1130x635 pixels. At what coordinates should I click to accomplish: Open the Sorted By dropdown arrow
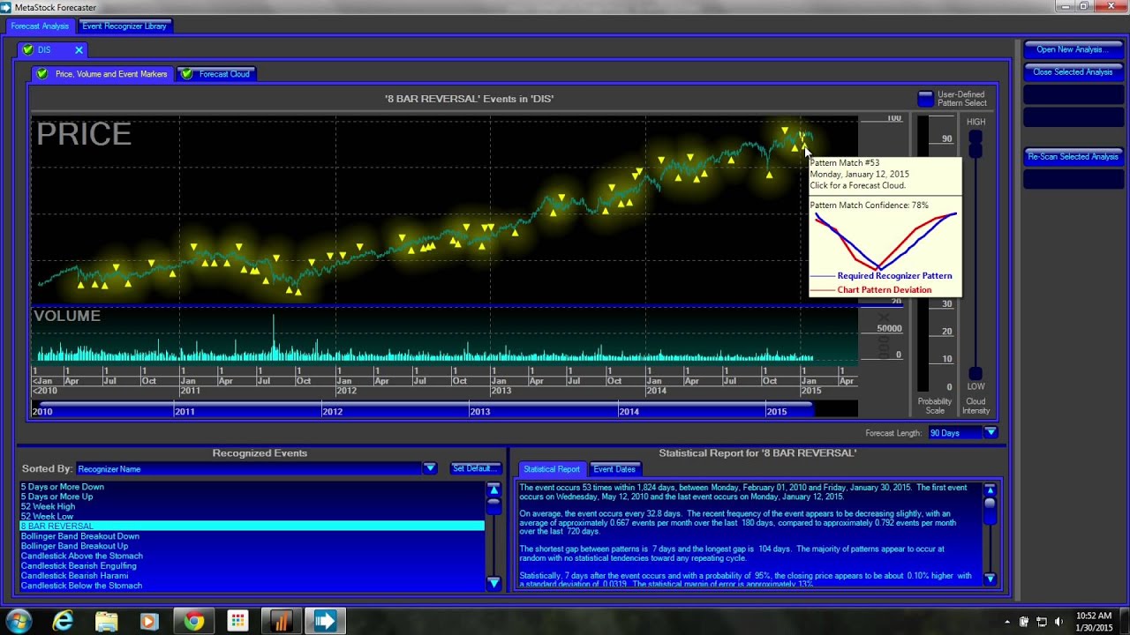click(x=429, y=468)
